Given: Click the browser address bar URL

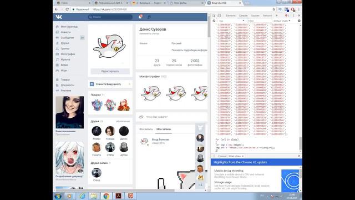Looking at the screenshot, I should (110, 9).
